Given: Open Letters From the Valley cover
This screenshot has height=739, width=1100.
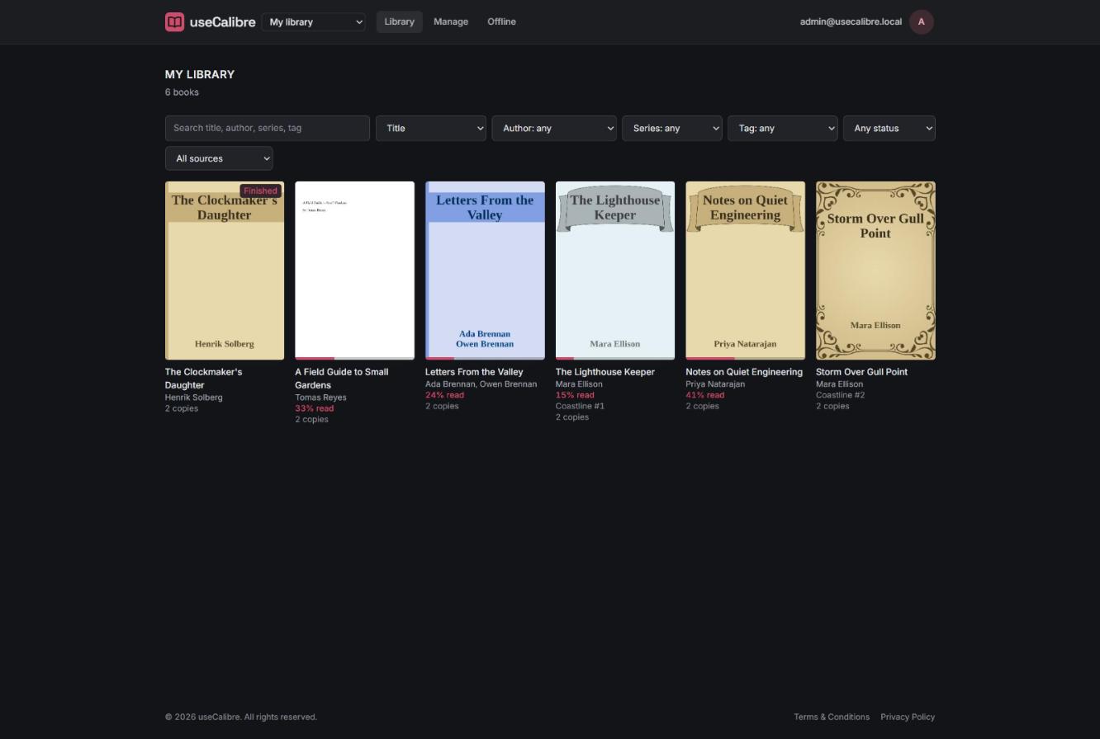Looking at the screenshot, I should coord(485,271).
